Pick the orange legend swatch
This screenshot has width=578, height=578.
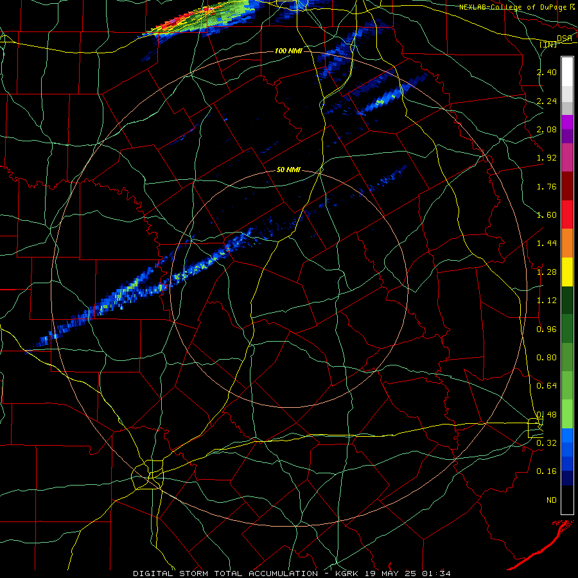coord(567,243)
